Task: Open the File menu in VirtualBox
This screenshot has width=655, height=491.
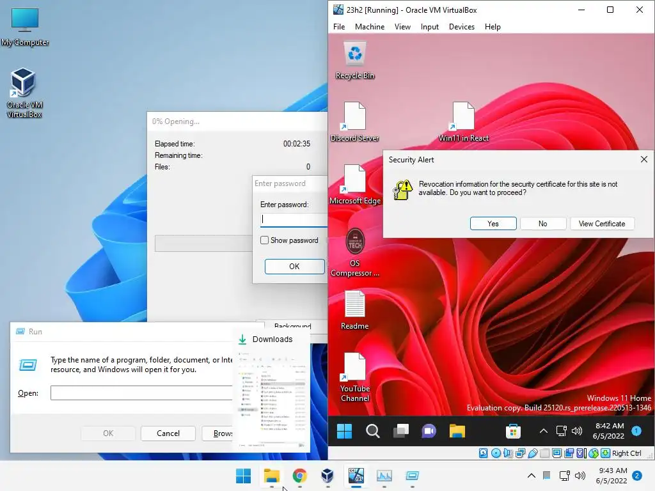Action: 339,27
